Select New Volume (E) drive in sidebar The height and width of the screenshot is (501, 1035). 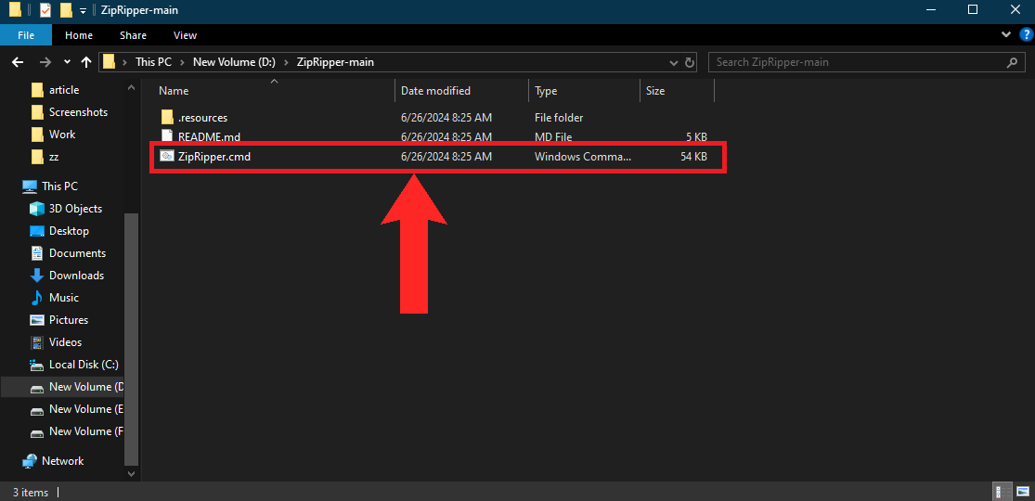85,409
